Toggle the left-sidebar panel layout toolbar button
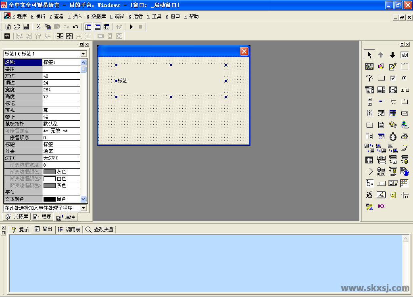Viewport: 413px width, 297px height. coord(88,27)
